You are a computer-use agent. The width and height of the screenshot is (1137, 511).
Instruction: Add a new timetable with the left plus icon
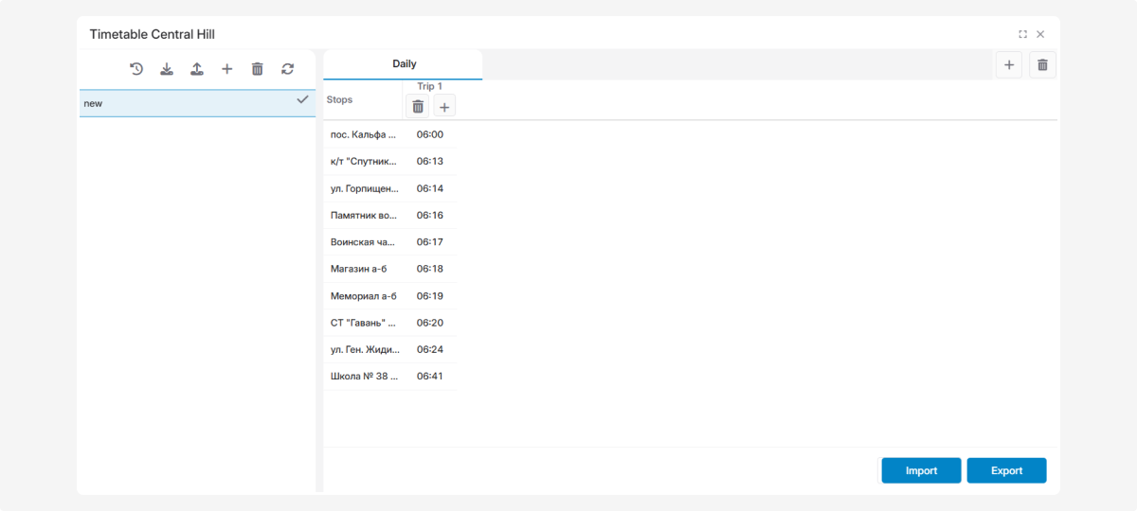(227, 69)
